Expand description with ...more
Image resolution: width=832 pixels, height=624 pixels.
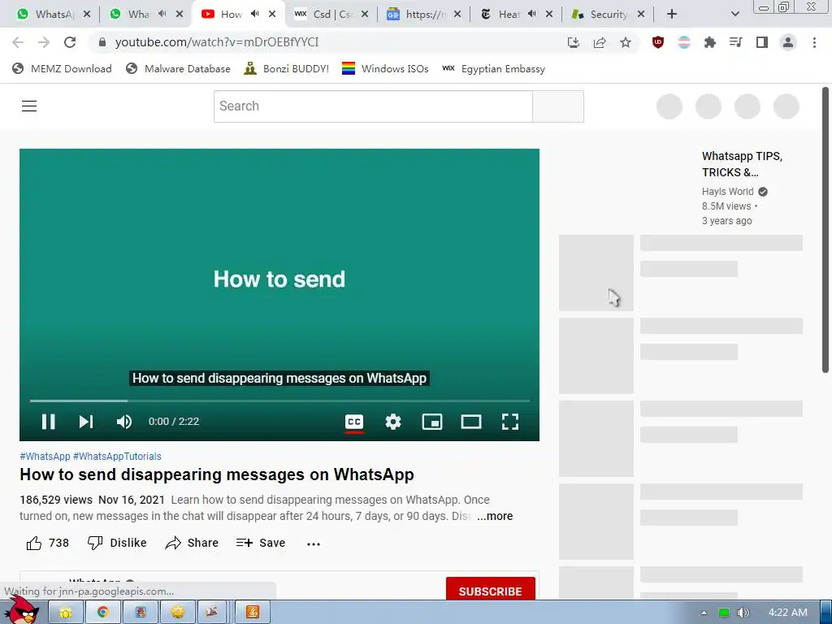(x=495, y=516)
